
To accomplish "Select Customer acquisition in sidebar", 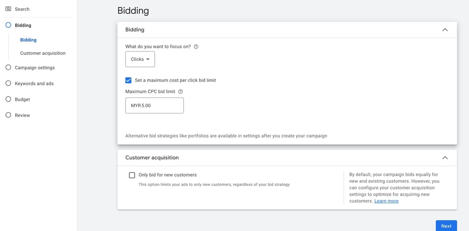I will [43, 53].
